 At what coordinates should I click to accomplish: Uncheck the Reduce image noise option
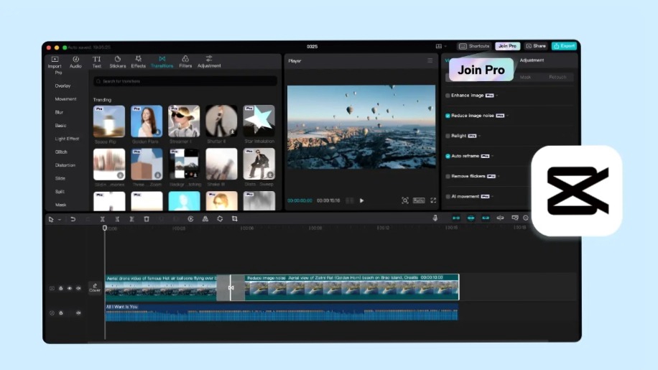coord(448,115)
